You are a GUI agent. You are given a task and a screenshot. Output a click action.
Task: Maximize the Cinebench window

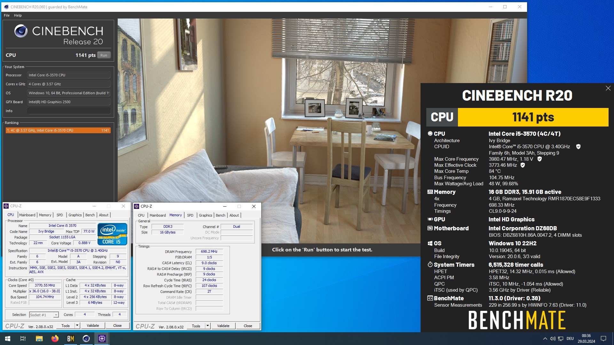(505, 7)
